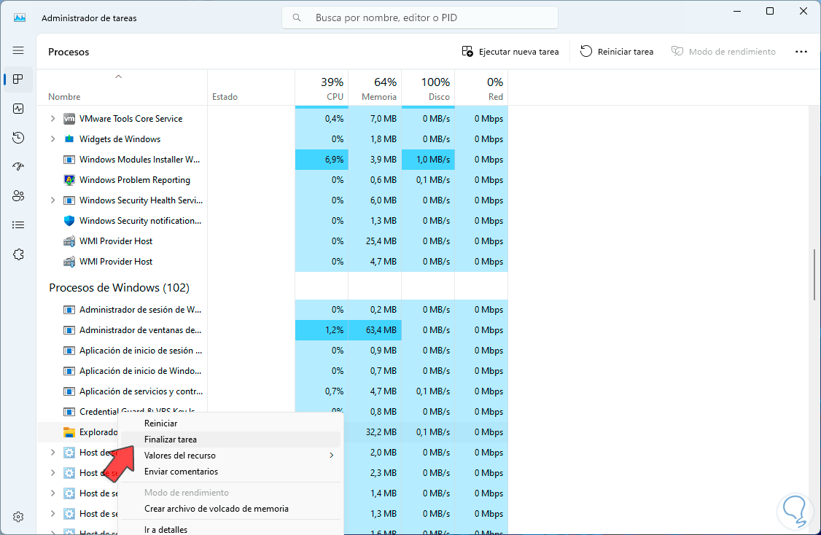This screenshot has width=821, height=535.
Task: Open the Users sidebar icon
Action: pyautogui.click(x=18, y=196)
